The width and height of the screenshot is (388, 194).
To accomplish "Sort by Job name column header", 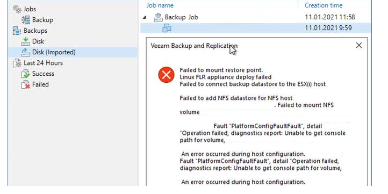I will point(160,5).
